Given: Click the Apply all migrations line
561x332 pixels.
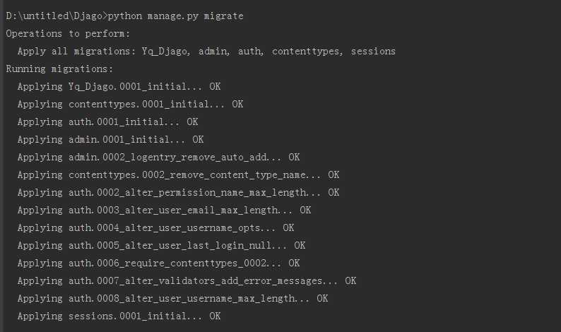Looking at the screenshot, I should (x=206, y=52).
